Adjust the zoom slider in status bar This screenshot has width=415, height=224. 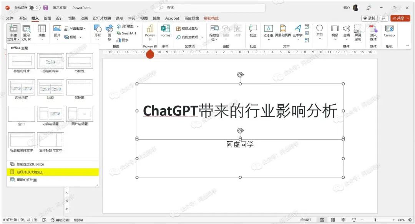coord(375,220)
